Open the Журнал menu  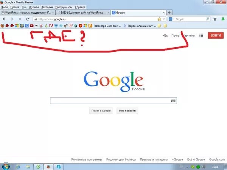click(34, 7)
